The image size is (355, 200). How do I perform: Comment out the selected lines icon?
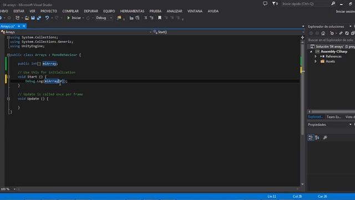pyautogui.click(x=145, y=18)
